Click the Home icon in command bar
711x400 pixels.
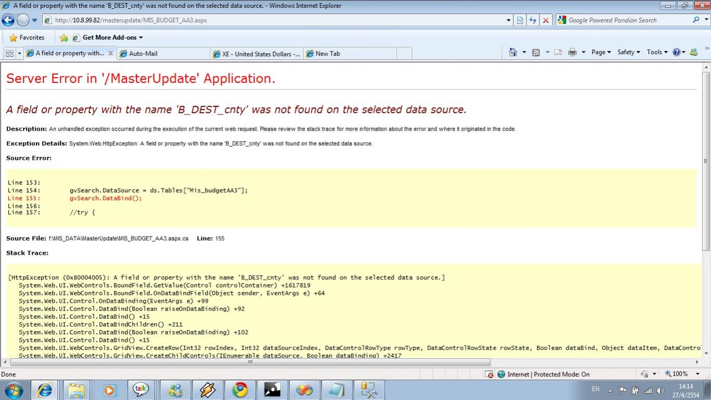(513, 52)
